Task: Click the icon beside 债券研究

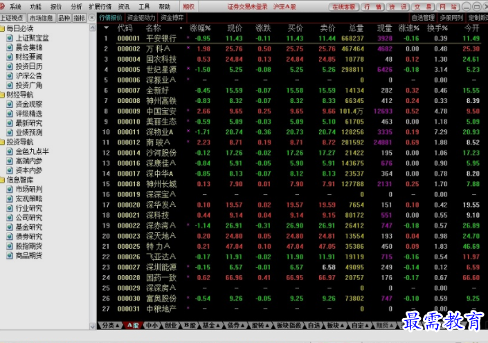Action: pos(10,237)
